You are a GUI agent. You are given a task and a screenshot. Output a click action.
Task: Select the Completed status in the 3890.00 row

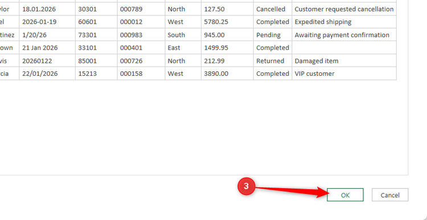pos(273,74)
